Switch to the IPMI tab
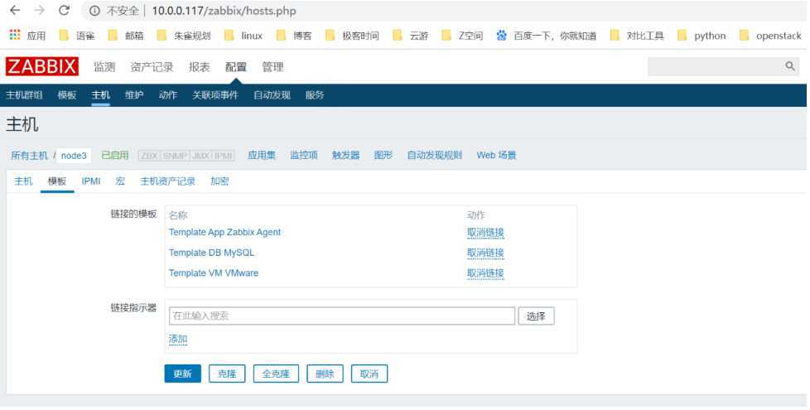Viewport: 810px width, 410px height. coord(91,181)
